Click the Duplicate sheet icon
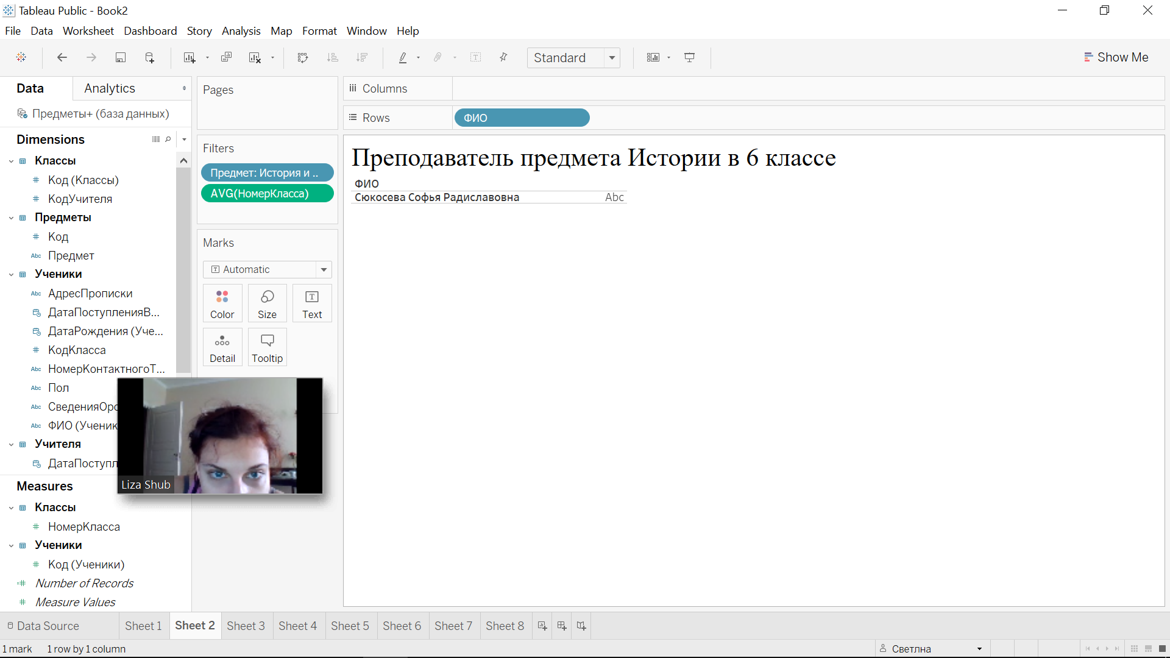This screenshot has width=1170, height=658. (x=226, y=57)
